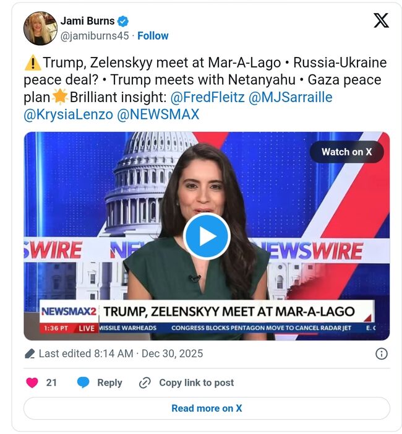Open the @jamiburns45 handle

tap(95, 36)
